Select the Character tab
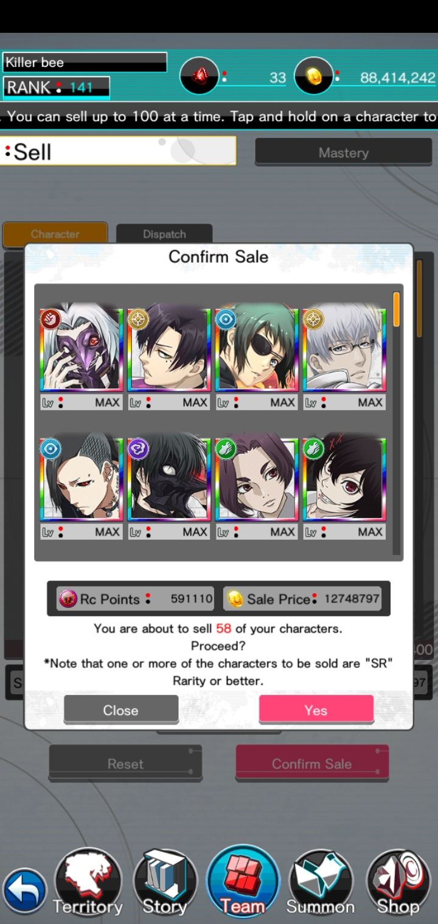The height and width of the screenshot is (924, 438). pos(55,234)
